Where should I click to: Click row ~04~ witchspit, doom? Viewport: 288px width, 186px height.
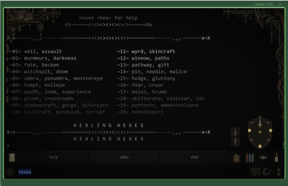38,72
